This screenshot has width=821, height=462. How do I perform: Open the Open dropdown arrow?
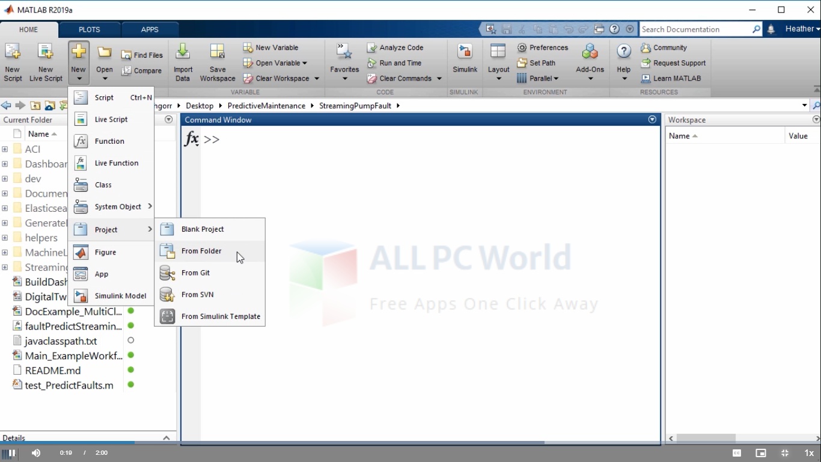click(105, 78)
